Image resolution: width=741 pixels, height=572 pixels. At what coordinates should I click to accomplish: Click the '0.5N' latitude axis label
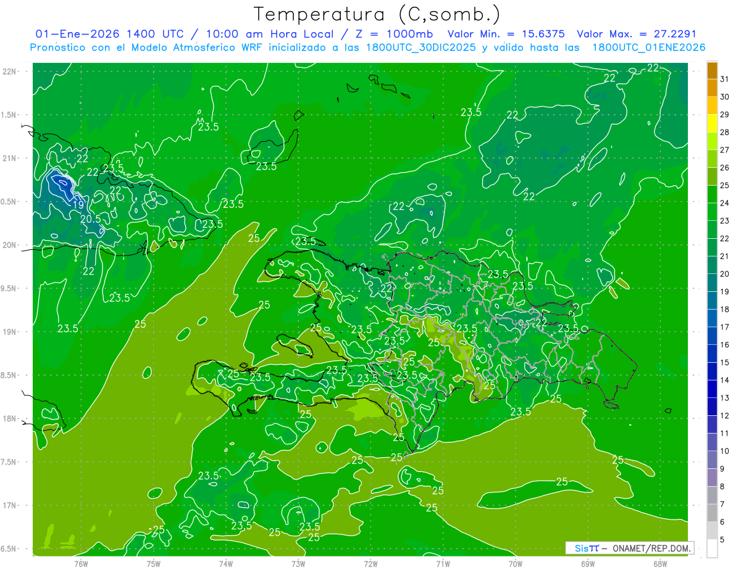[x=9, y=202]
